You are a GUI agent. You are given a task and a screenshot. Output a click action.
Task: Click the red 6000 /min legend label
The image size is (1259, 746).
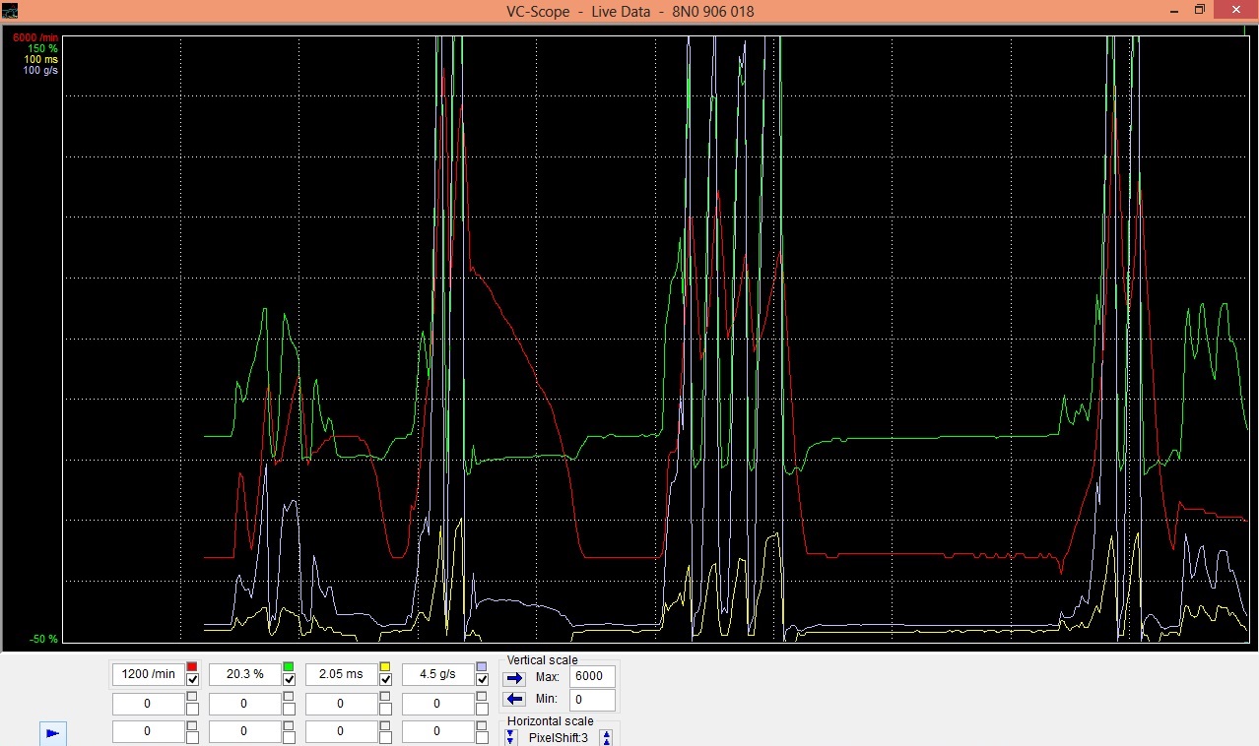point(35,37)
